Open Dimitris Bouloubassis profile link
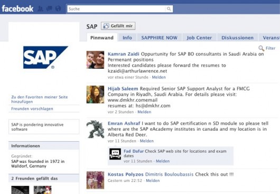This screenshot has width=280, height=194. click(x=169, y=174)
